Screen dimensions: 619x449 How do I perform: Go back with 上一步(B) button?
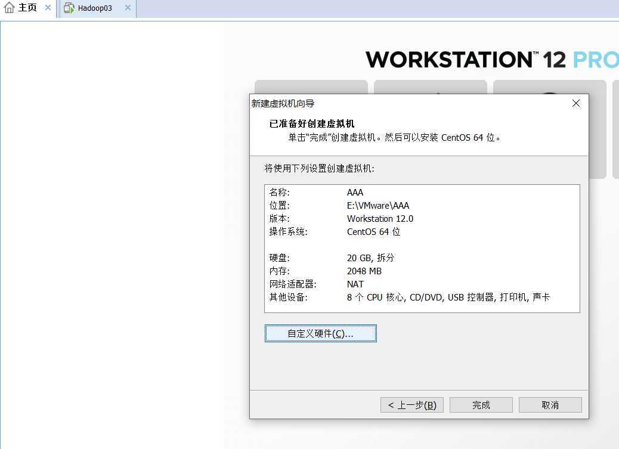coord(411,405)
